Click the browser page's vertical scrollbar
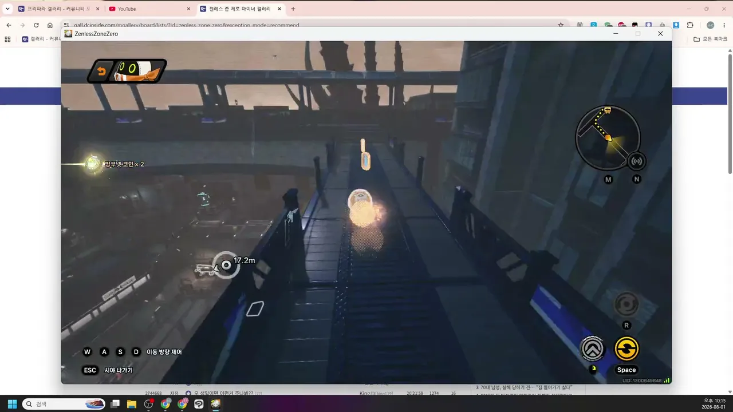 coord(730,114)
